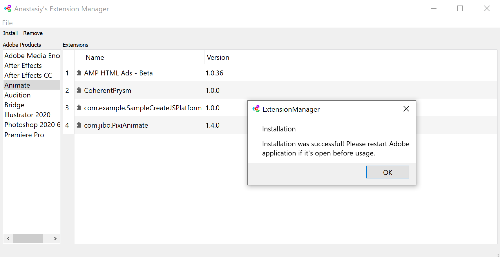
Task: Select Premiere Pro product
Action: (32, 135)
